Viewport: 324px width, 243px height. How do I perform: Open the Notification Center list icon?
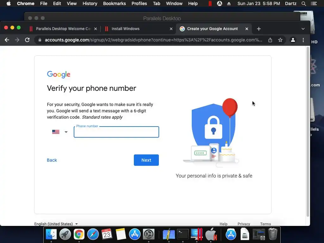(314, 3)
